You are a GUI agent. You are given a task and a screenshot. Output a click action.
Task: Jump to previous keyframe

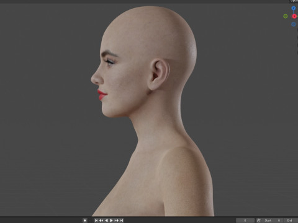coord(101,221)
